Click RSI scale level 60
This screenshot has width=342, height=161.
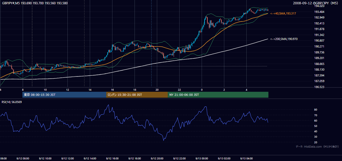tap(316, 120)
